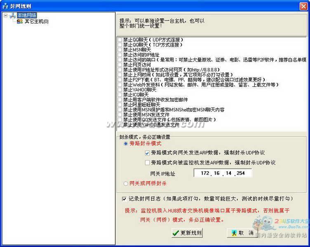Enable 禁止使用QQ发送文件 checkbox

click(120, 120)
